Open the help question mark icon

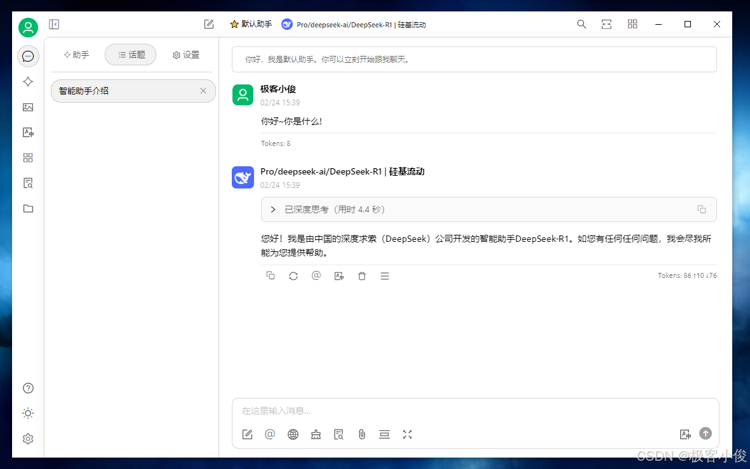(28, 388)
